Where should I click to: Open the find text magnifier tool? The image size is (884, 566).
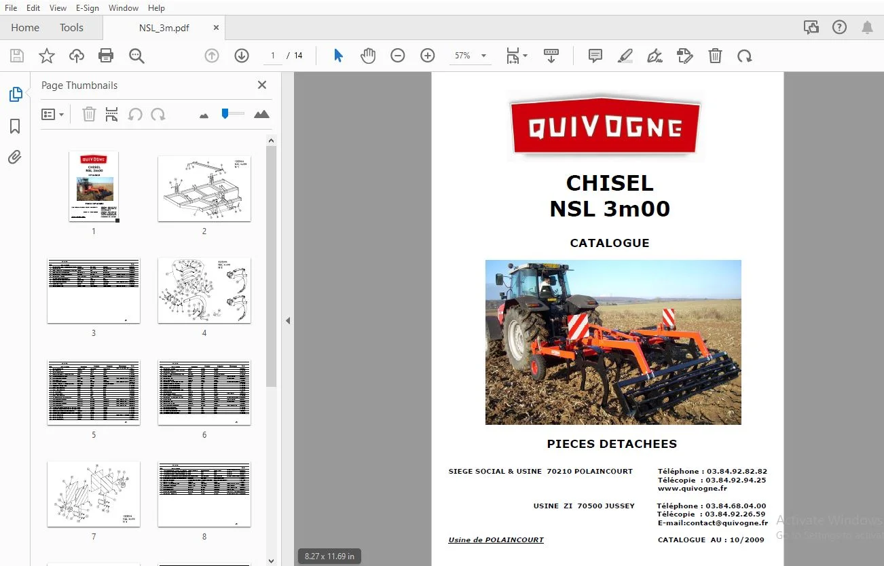(x=136, y=56)
